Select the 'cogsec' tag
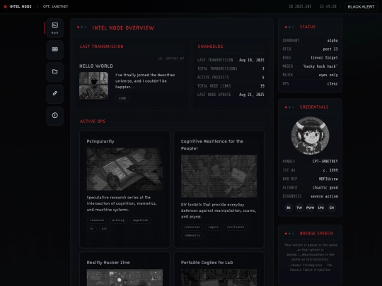The image size is (382, 286). point(213,227)
